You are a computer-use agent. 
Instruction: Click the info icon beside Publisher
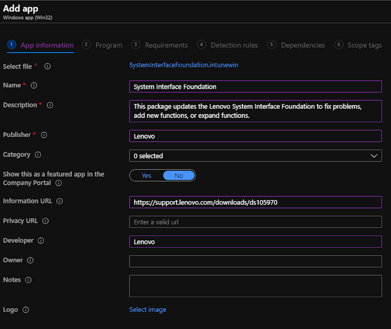(x=44, y=135)
